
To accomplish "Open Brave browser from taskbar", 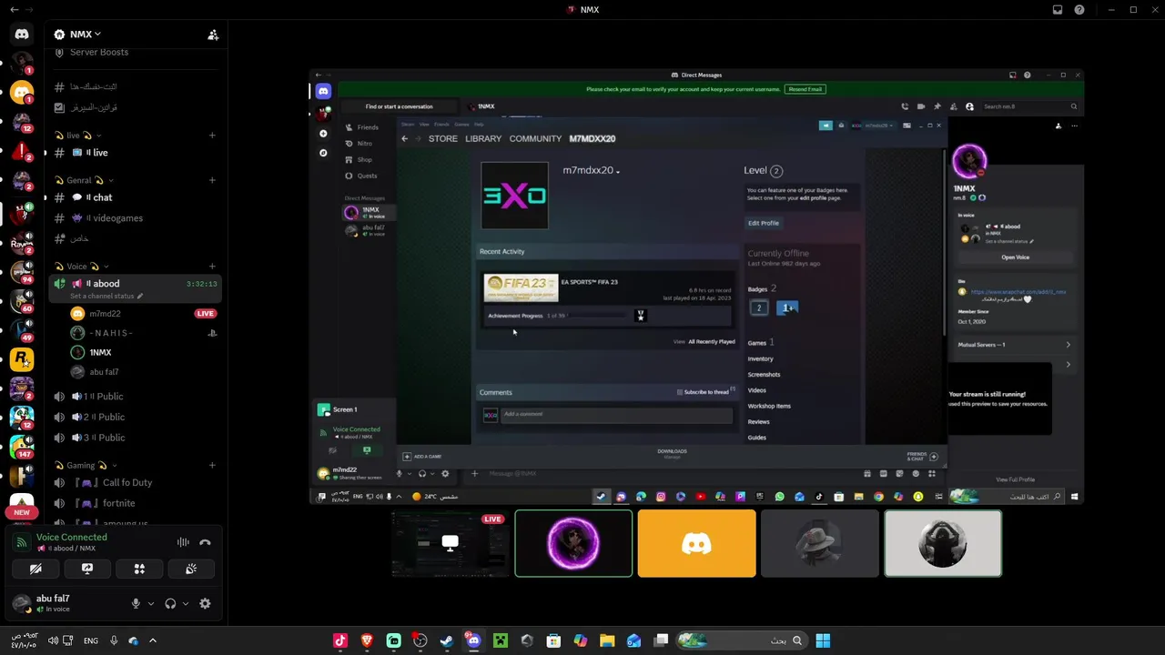I will click(x=367, y=640).
